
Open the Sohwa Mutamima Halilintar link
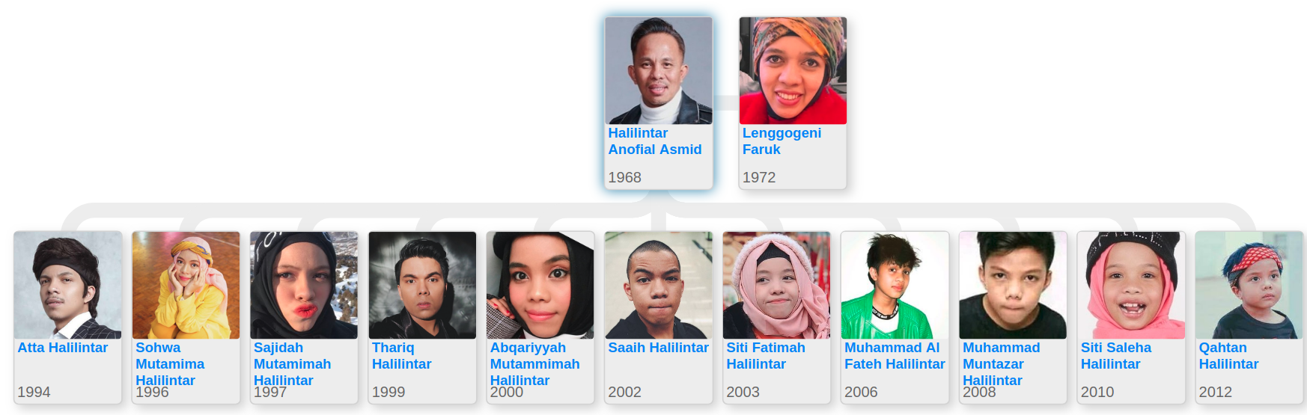(170, 364)
